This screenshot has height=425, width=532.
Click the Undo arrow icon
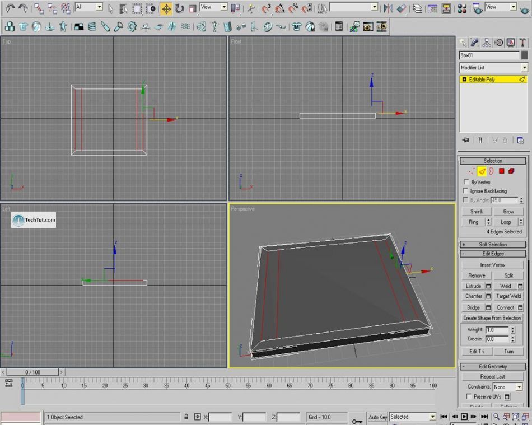pos(10,8)
